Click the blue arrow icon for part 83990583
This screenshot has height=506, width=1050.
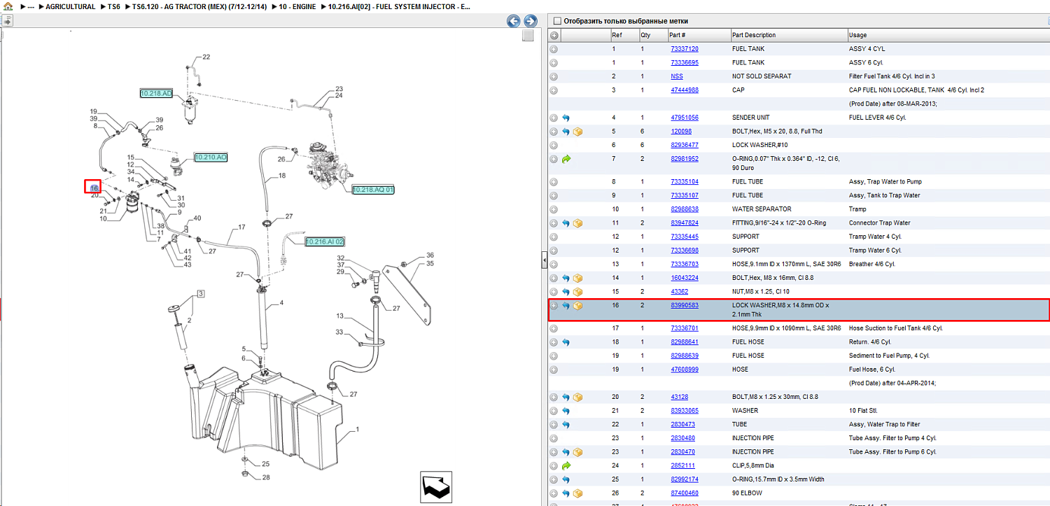[566, 306]
